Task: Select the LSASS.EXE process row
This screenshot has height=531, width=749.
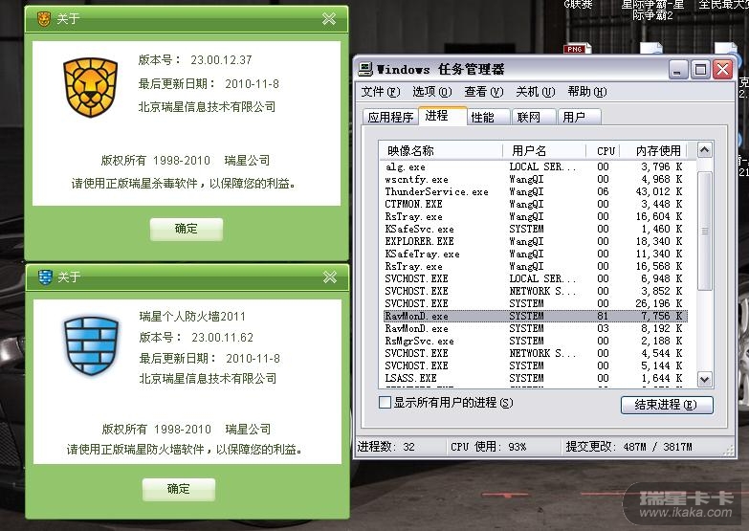Action: 535,378
